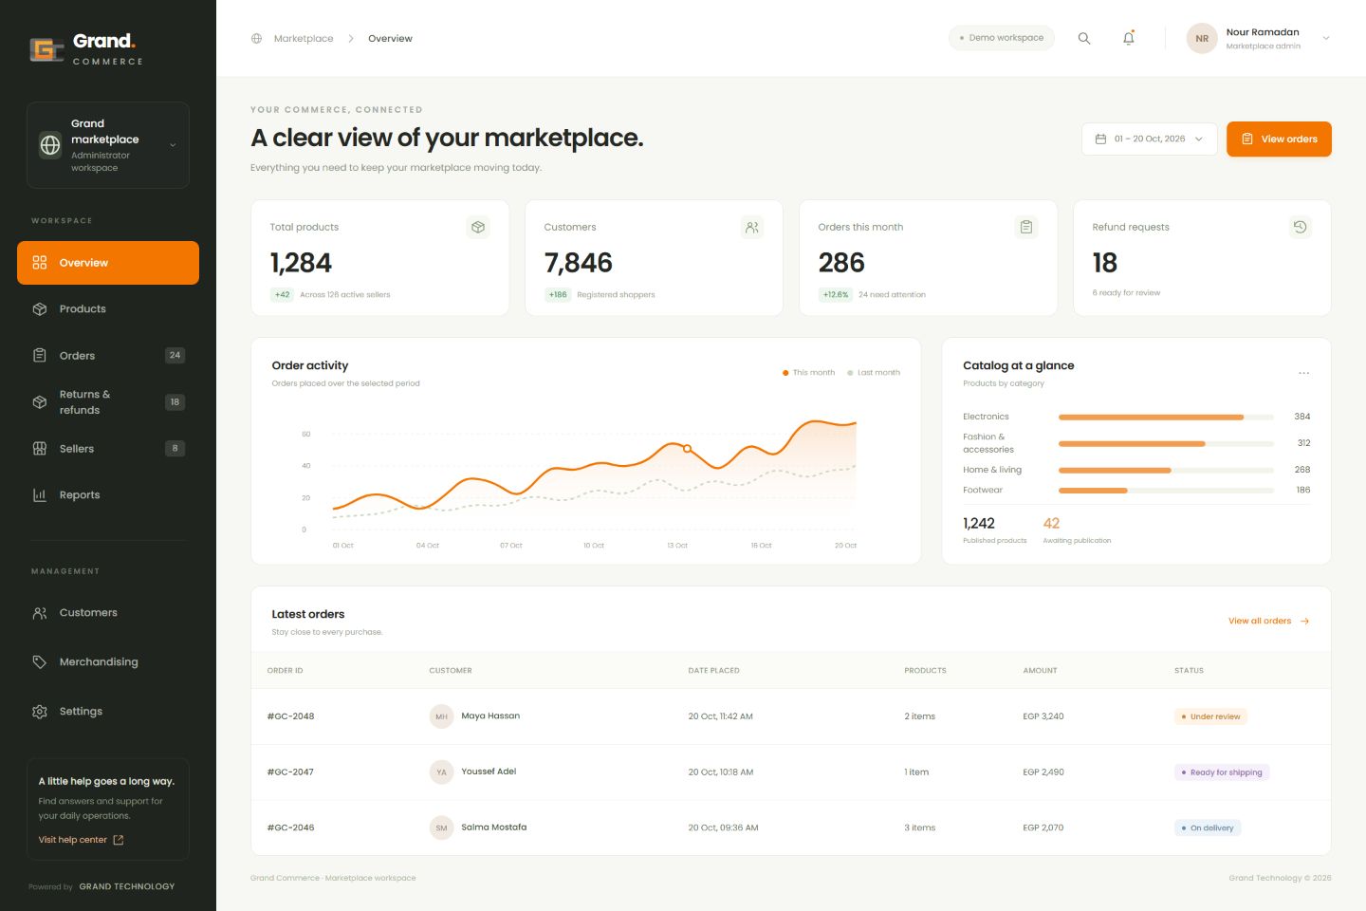The height and width of the screenshot is (911, 1366).
Task: Open Products in the sidebar
Action: [x=108, y=309]
